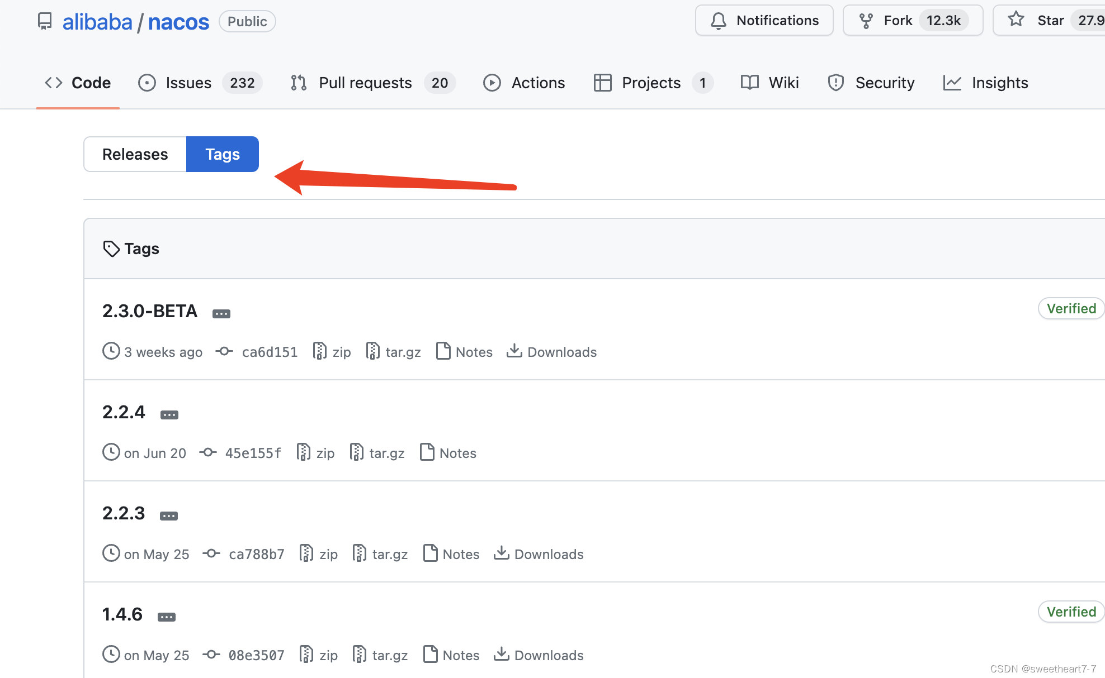Download zip for 1.4.6
Viewport: 1105px width, 678px height.
point(319,655)
